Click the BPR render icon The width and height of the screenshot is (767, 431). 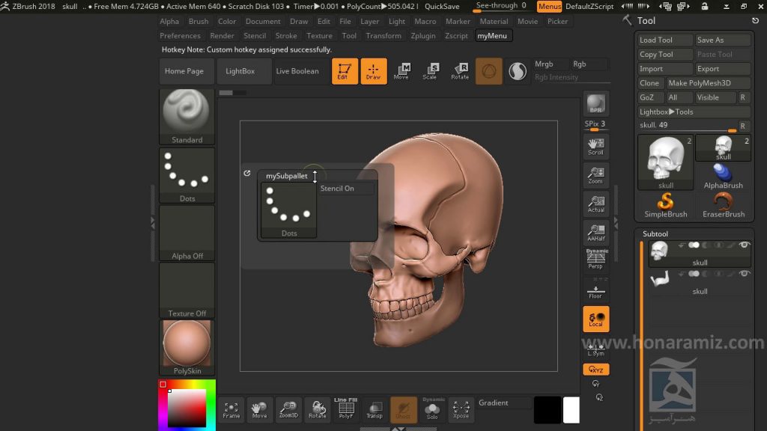(595, 103)
